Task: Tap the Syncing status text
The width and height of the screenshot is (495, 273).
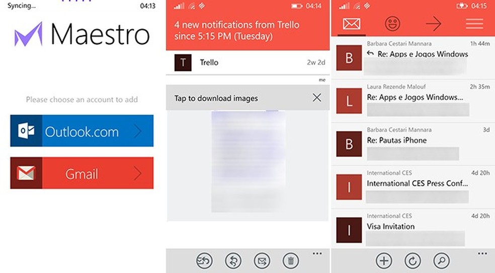Action: (x=22, y=6)
